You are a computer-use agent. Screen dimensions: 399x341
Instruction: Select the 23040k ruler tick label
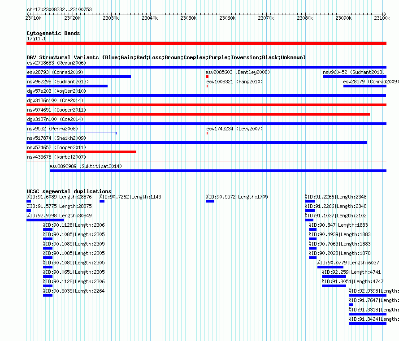tap(150, 18)
